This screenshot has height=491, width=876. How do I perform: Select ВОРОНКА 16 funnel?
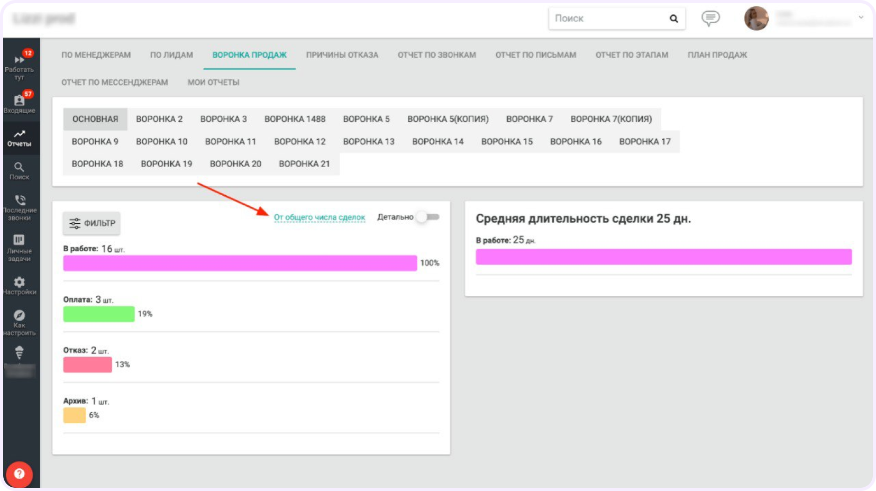point(576,142)
